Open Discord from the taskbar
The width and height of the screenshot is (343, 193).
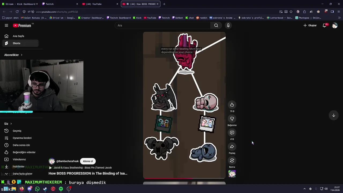pos(29,189)
